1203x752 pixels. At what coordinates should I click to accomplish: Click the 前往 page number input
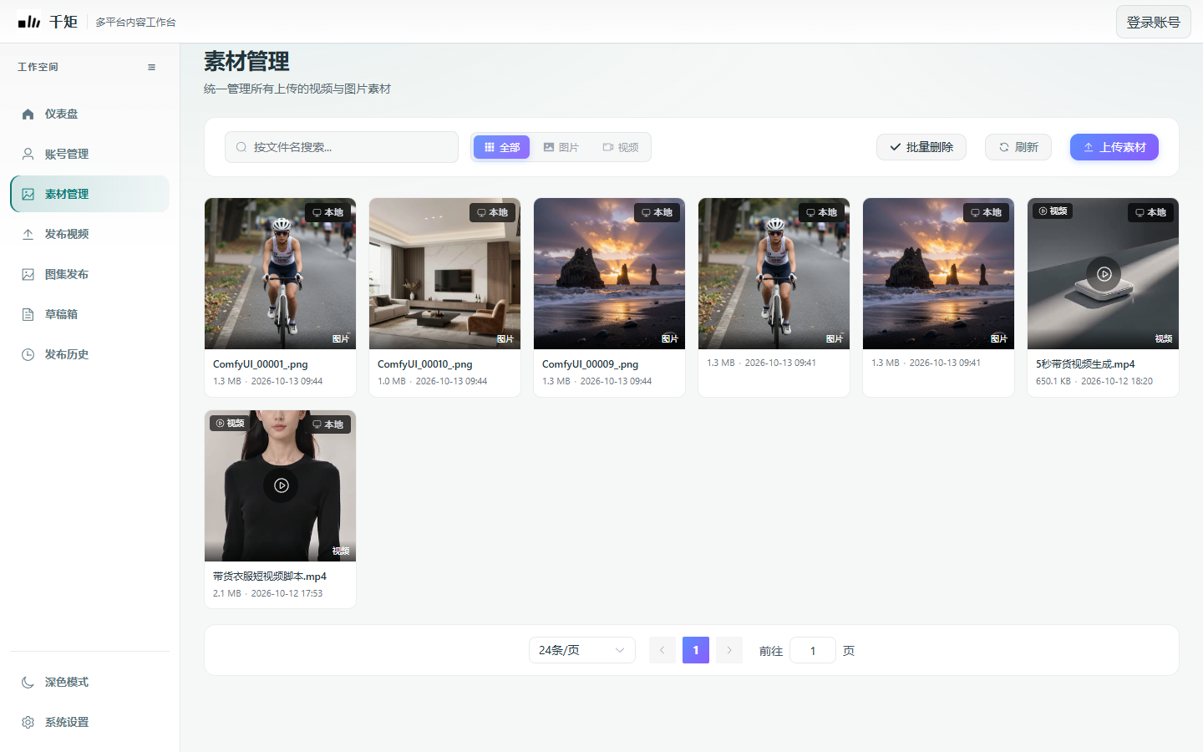pyautogui.click(x=813, y=650)
